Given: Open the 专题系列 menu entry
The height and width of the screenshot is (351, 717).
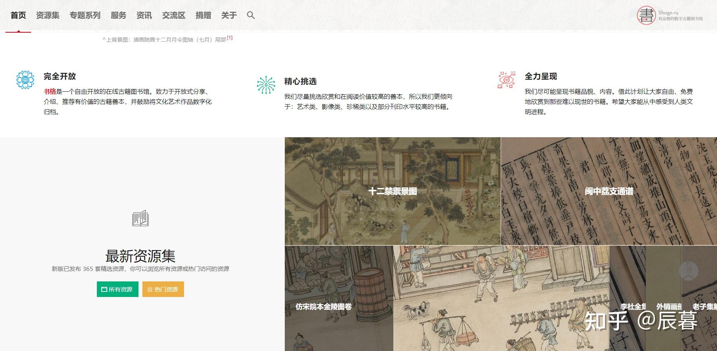Looking at the screenshot, I should (x=85, y=15).
